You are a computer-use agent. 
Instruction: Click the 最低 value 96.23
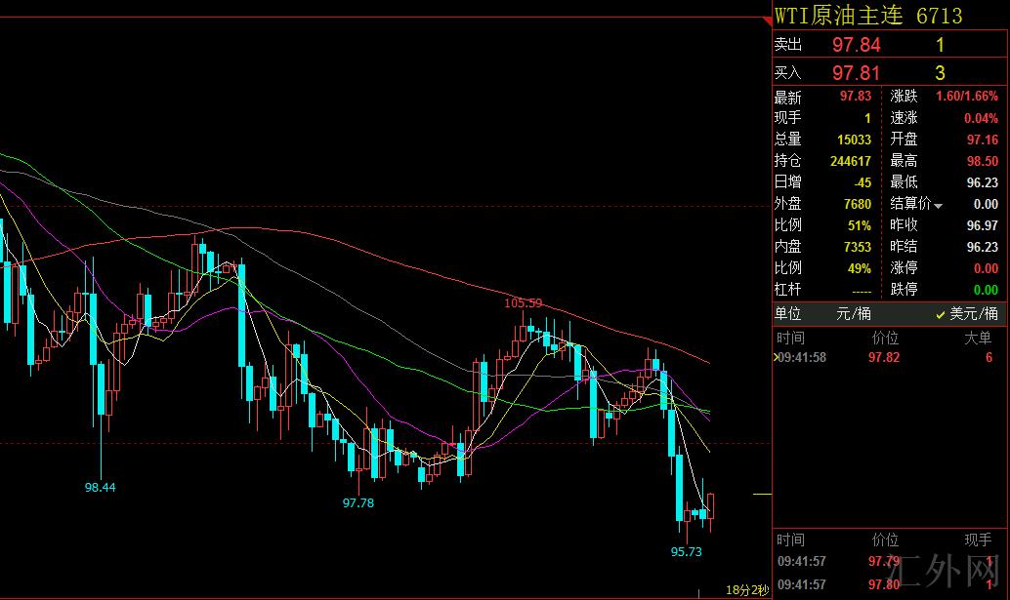983,182
